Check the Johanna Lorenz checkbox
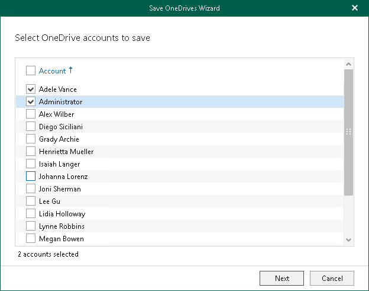This screenshot has height=291, width=369. pyautogui.click(x=31, y=177)
